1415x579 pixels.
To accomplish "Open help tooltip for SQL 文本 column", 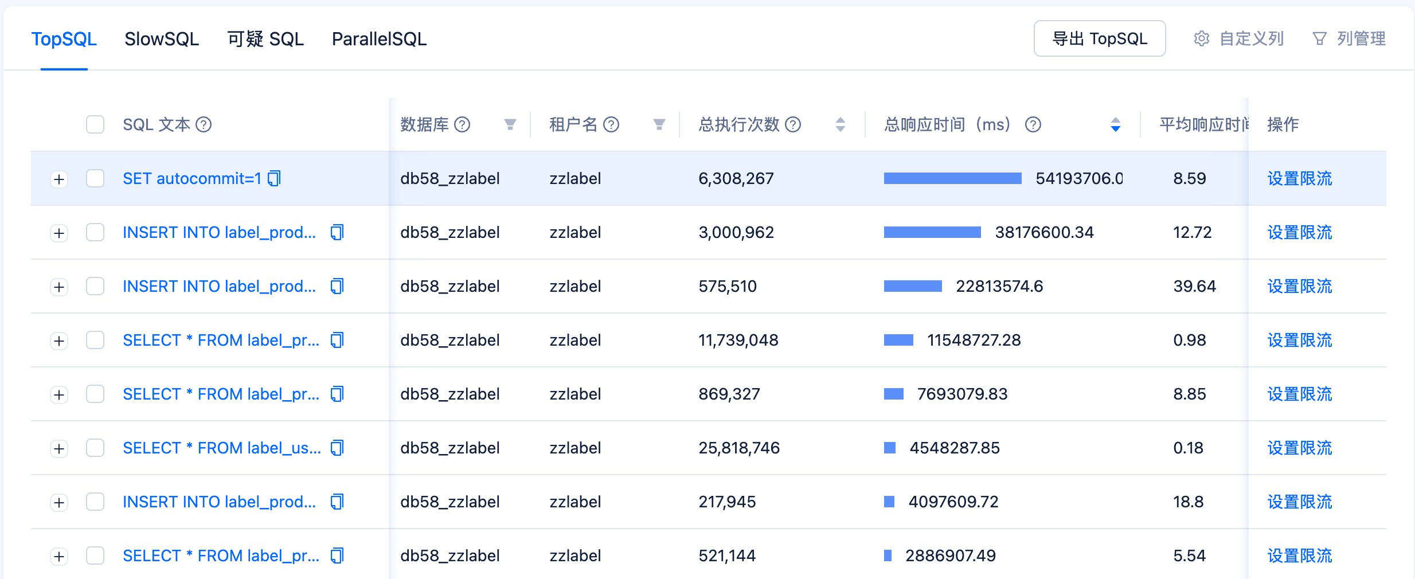I will [x=204, y=124].
